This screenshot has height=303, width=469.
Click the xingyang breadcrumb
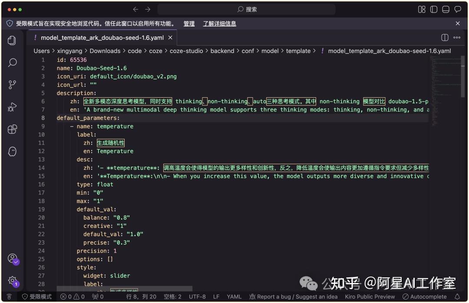click(69, 51)
